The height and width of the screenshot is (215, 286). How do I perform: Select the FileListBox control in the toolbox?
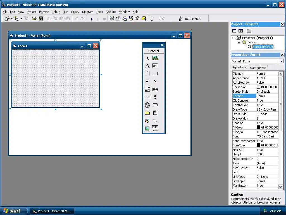155,113
